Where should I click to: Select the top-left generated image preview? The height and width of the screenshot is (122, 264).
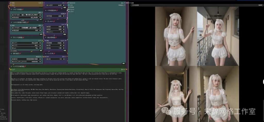click(x=176, y=36)
